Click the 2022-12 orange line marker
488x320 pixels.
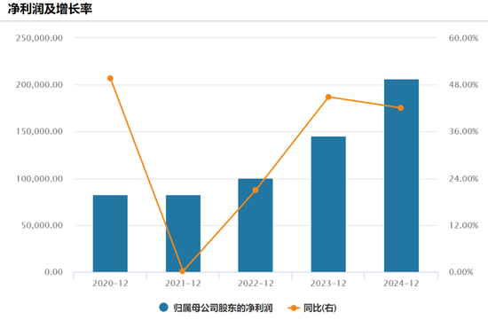pos(256,190)
